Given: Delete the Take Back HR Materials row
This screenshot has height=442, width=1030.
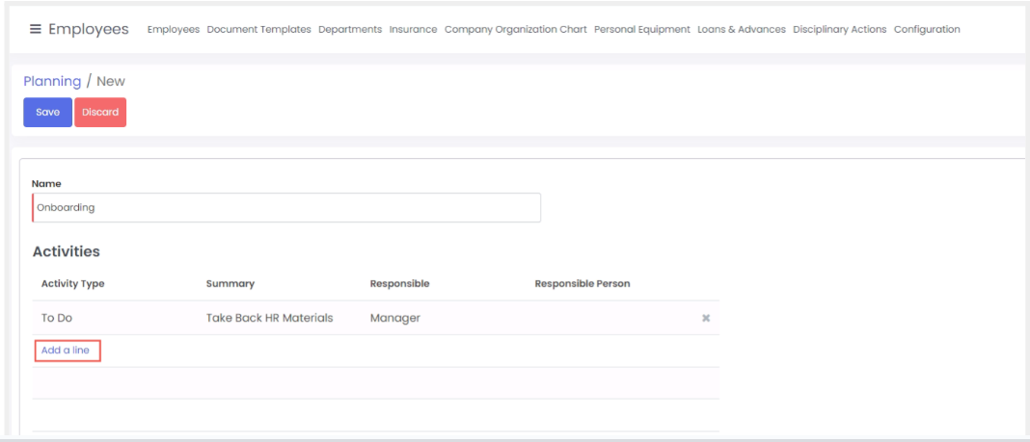Looking at the screenshot, I should coord(705,319).
